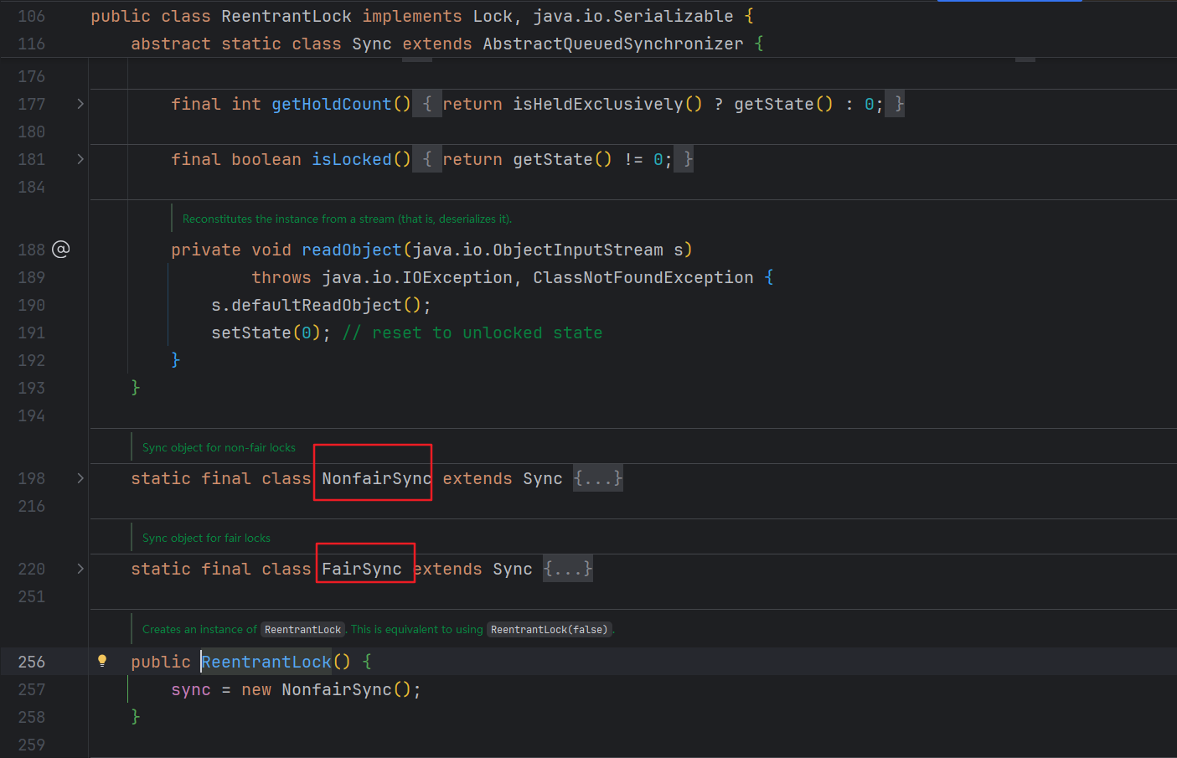Click AbstractQueuedSynchronizer in the sticky class header

pos(612,44)
